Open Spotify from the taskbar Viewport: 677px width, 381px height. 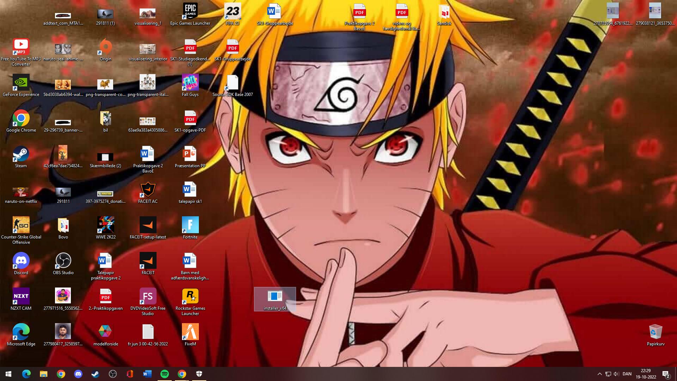(x=164, y=374)
